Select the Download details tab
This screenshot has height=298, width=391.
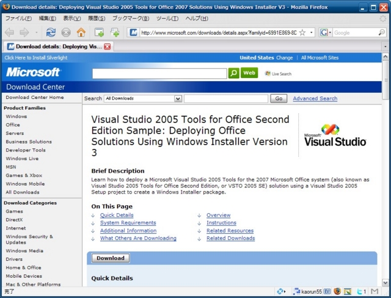pyautogui.click(x=59, y=46)
